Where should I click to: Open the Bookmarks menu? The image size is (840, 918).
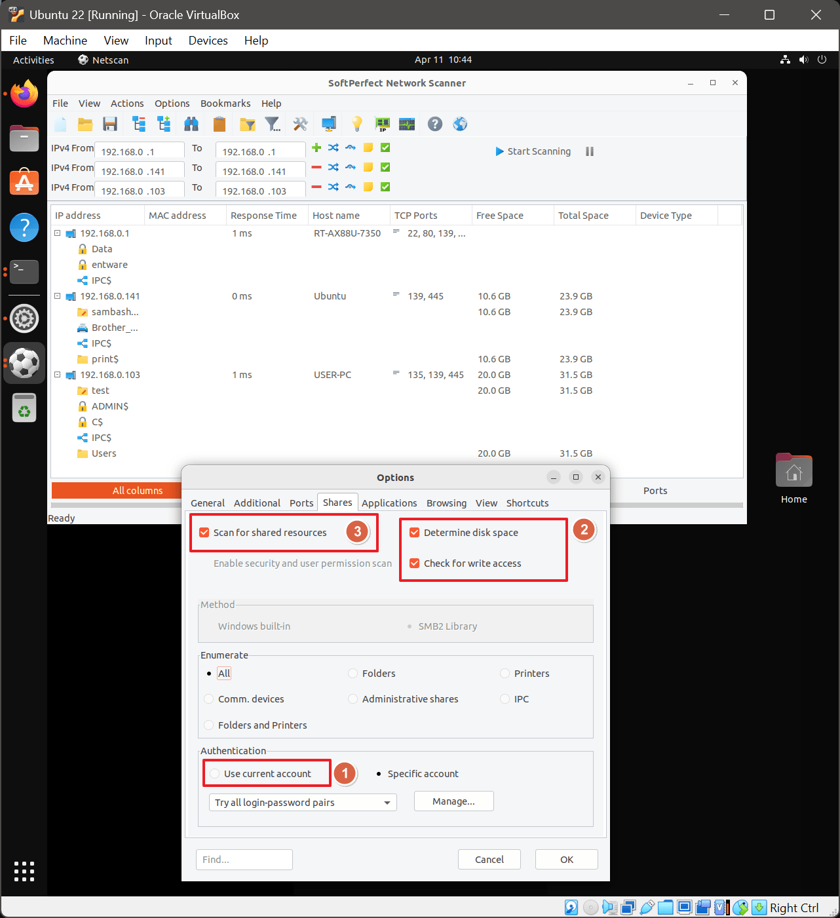coord(225,104)
